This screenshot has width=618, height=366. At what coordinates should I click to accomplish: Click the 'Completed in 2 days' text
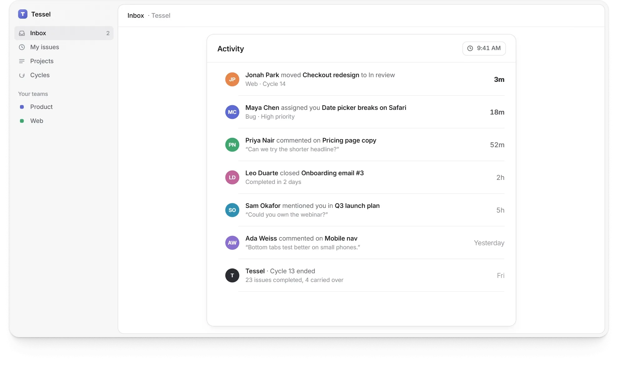coord(273,182)
